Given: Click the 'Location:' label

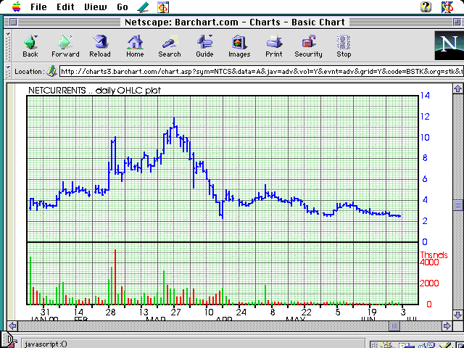Looking at the screenshot, I should click(x=30, y=72).
